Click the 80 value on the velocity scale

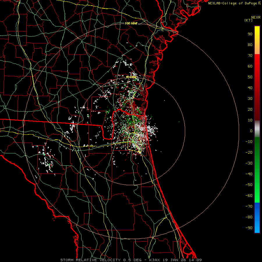coord(250,45)
